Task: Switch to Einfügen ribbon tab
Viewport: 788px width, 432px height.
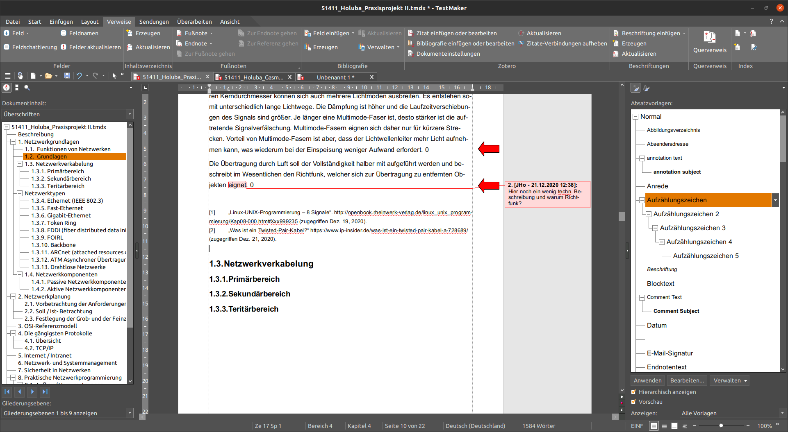Action: pos(61,22)
